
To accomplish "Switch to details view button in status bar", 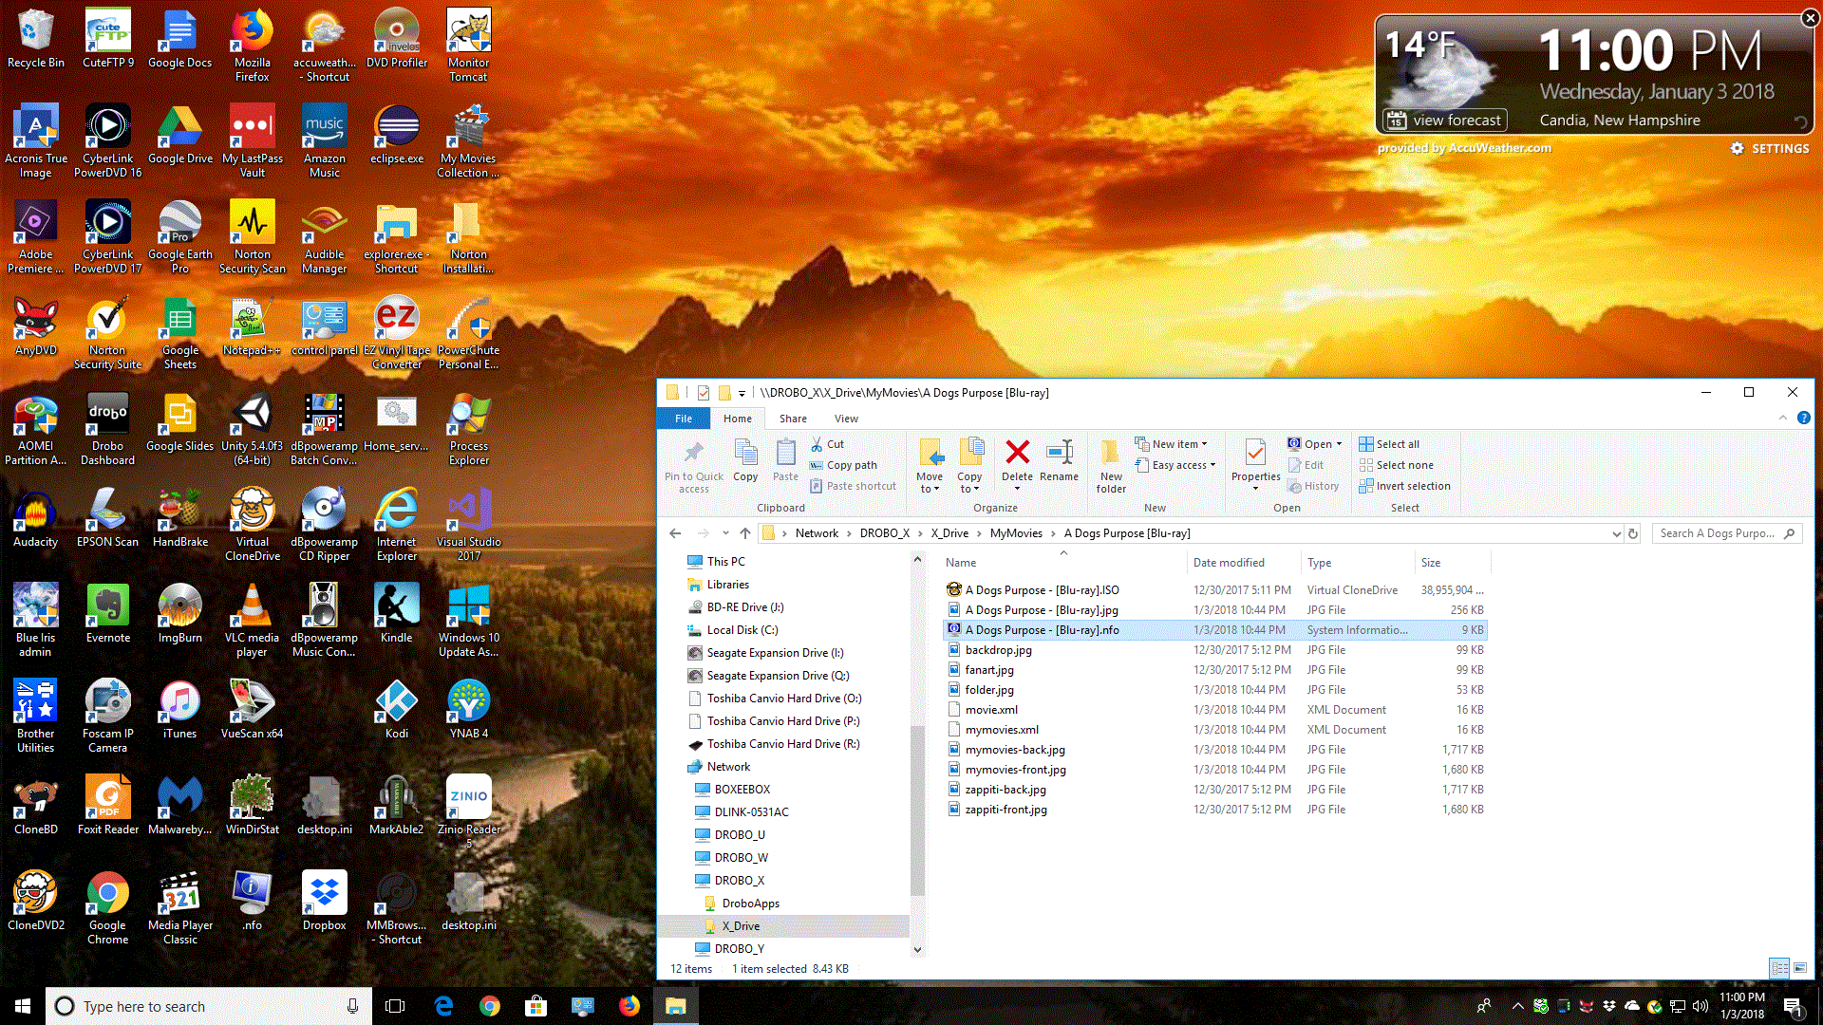I will pyautogui.click(x=1779, y=968).
